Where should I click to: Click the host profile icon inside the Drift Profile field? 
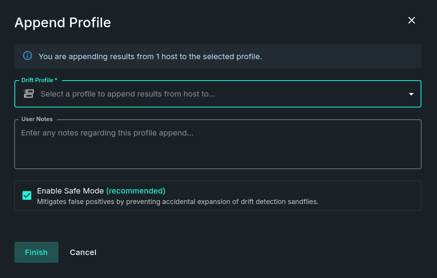coord(28,94)
